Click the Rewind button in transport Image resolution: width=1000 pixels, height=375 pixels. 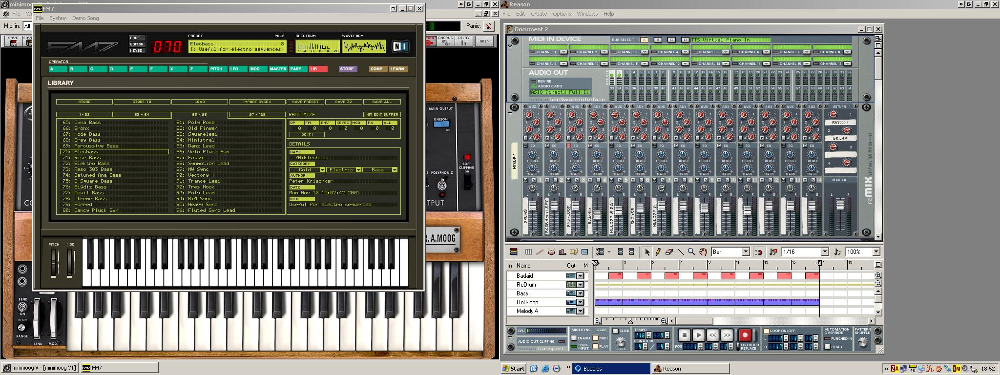click(712, 335)
